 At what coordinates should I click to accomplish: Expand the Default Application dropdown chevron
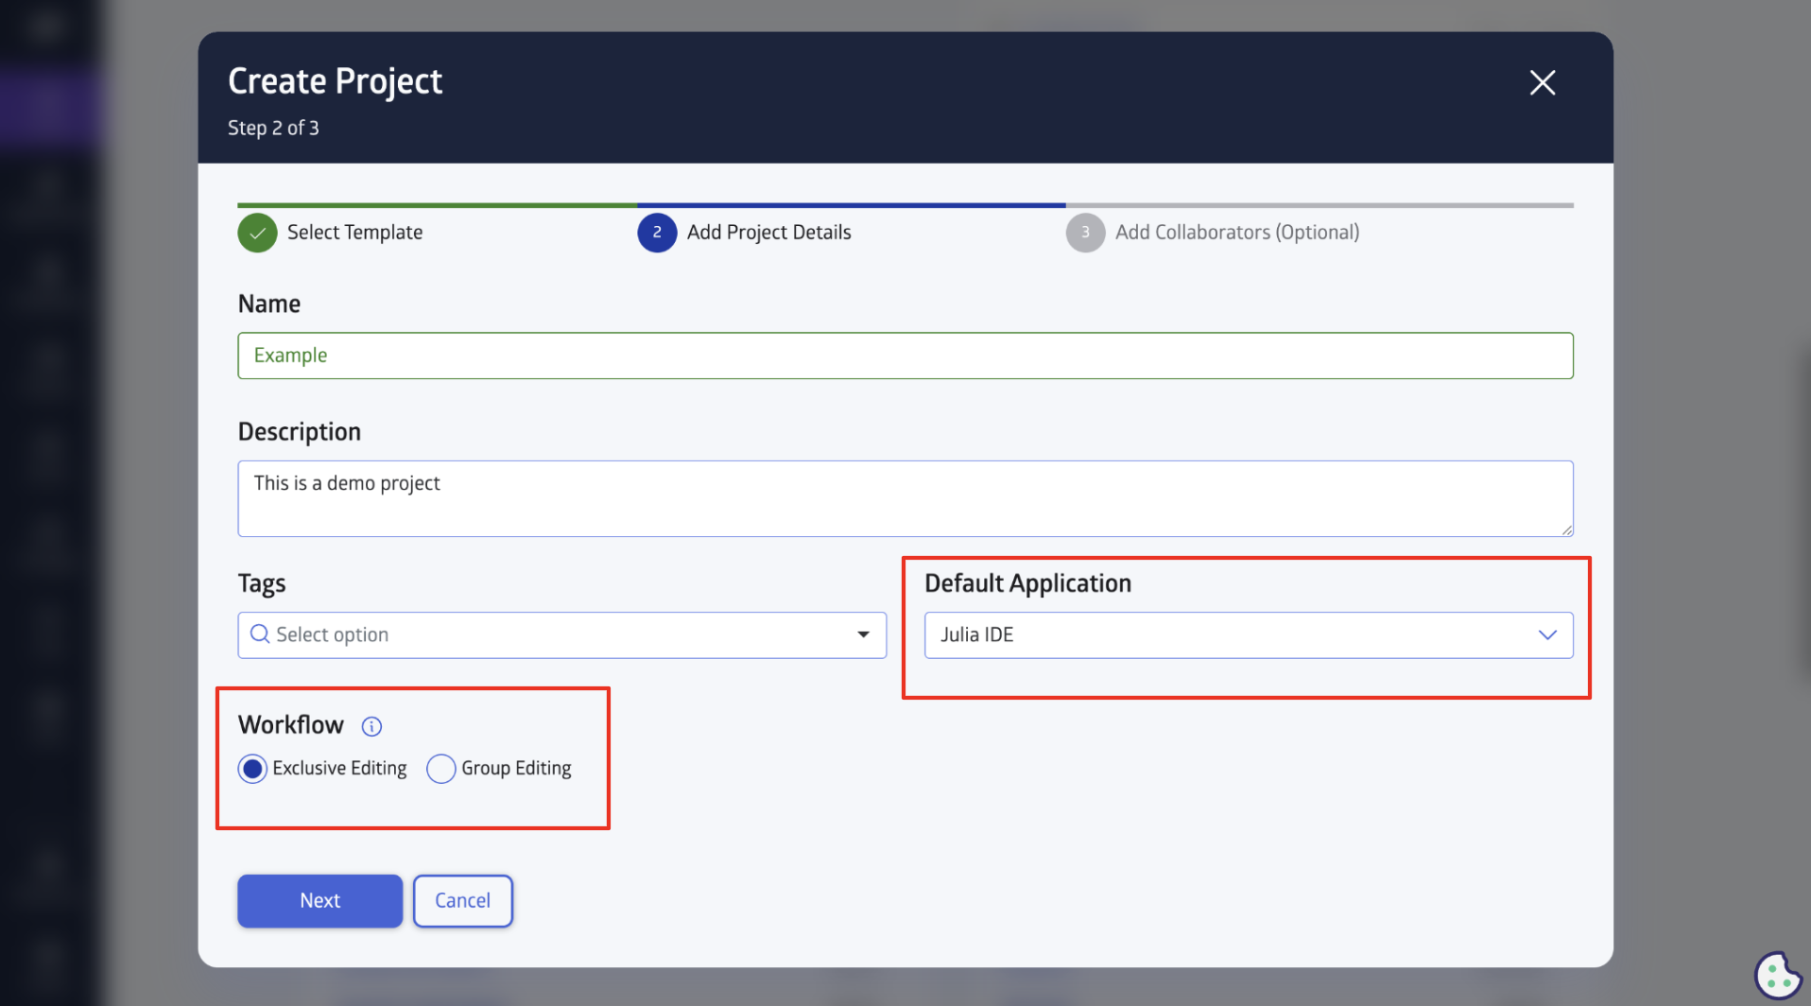(x=1547, y=634)
